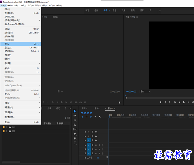Choose 退出(X) in File menu
This screenshot has width=194, height=165.
point(21,122)
